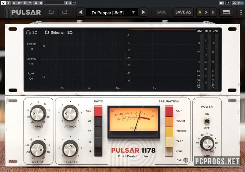Select the ratio 4 button
Viewport: 245px width, 172px height.
coord(98,152)
